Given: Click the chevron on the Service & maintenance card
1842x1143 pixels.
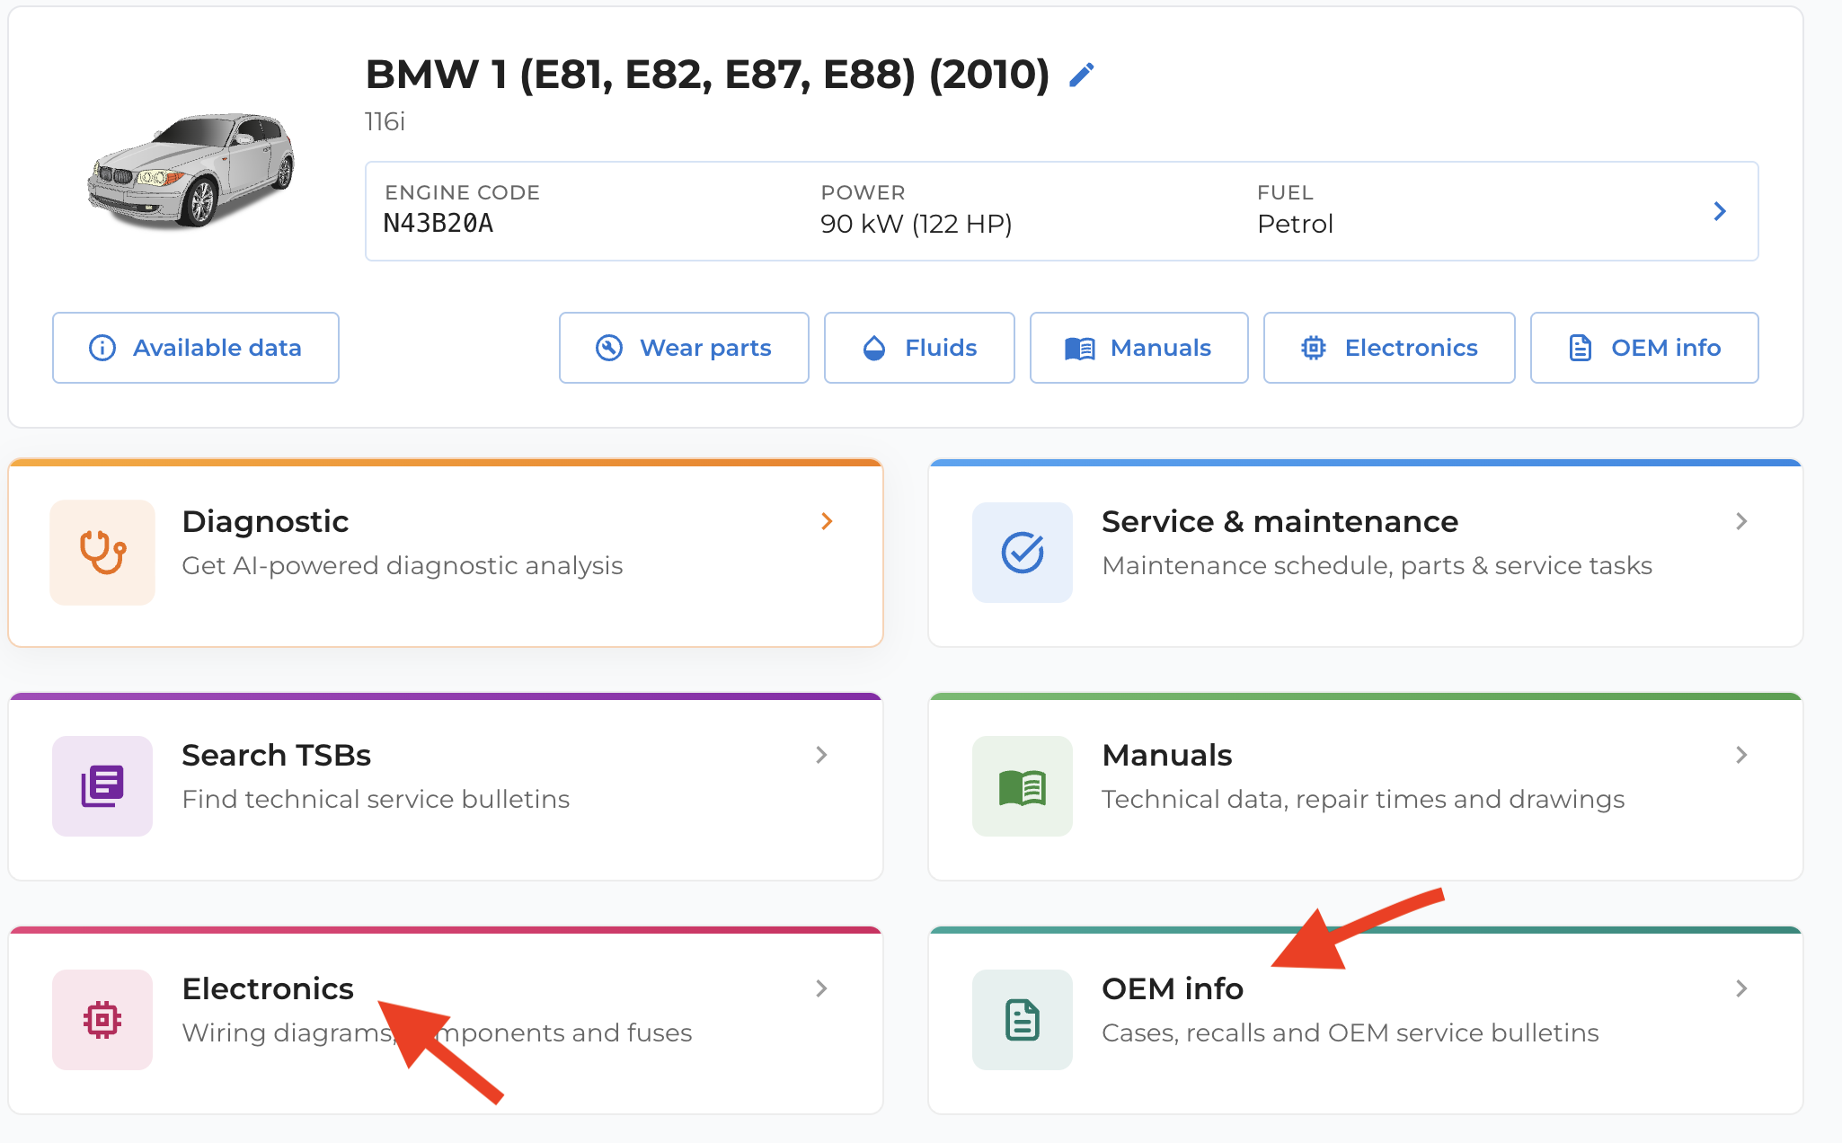Looking at the screenshot, I should [1741, 521].
